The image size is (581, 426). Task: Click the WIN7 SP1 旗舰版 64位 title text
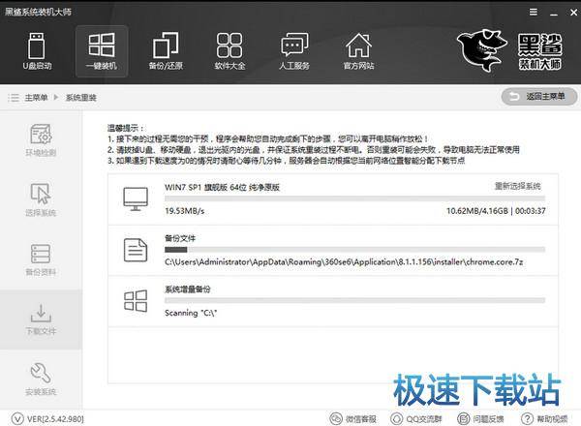point(222,188)
